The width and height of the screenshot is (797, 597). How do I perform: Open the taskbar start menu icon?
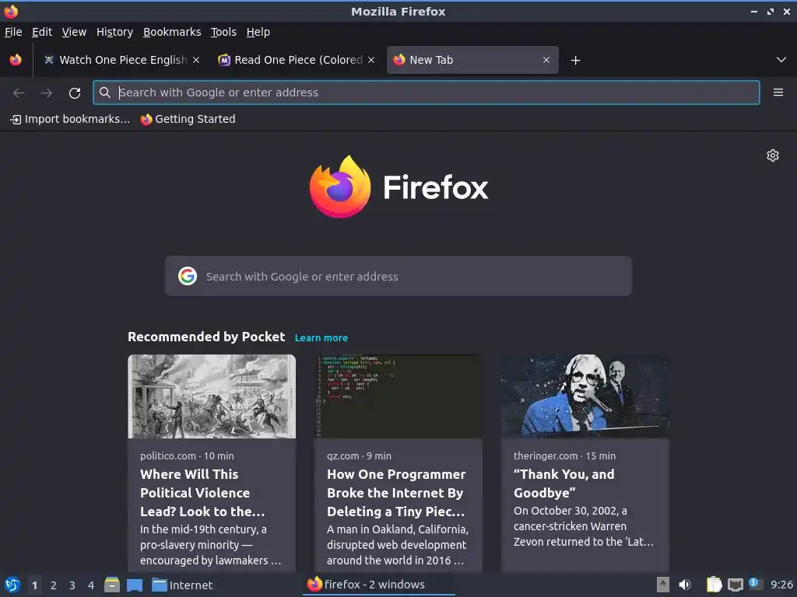(12, 585)
